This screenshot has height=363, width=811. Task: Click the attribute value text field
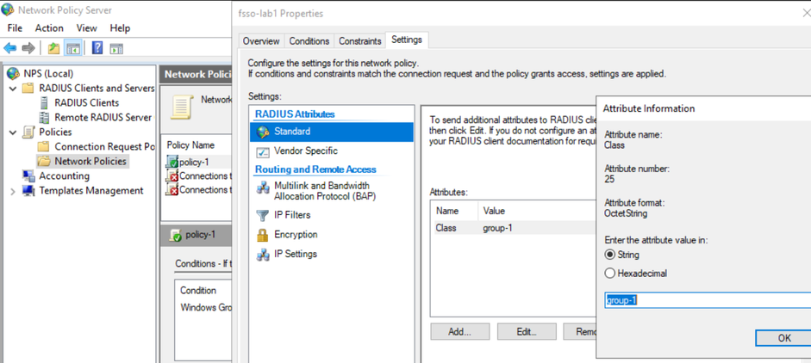707,300
